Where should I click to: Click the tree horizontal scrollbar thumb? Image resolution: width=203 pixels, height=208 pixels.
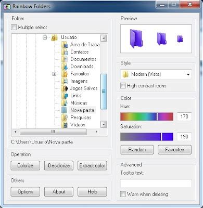tap(53, 132)
